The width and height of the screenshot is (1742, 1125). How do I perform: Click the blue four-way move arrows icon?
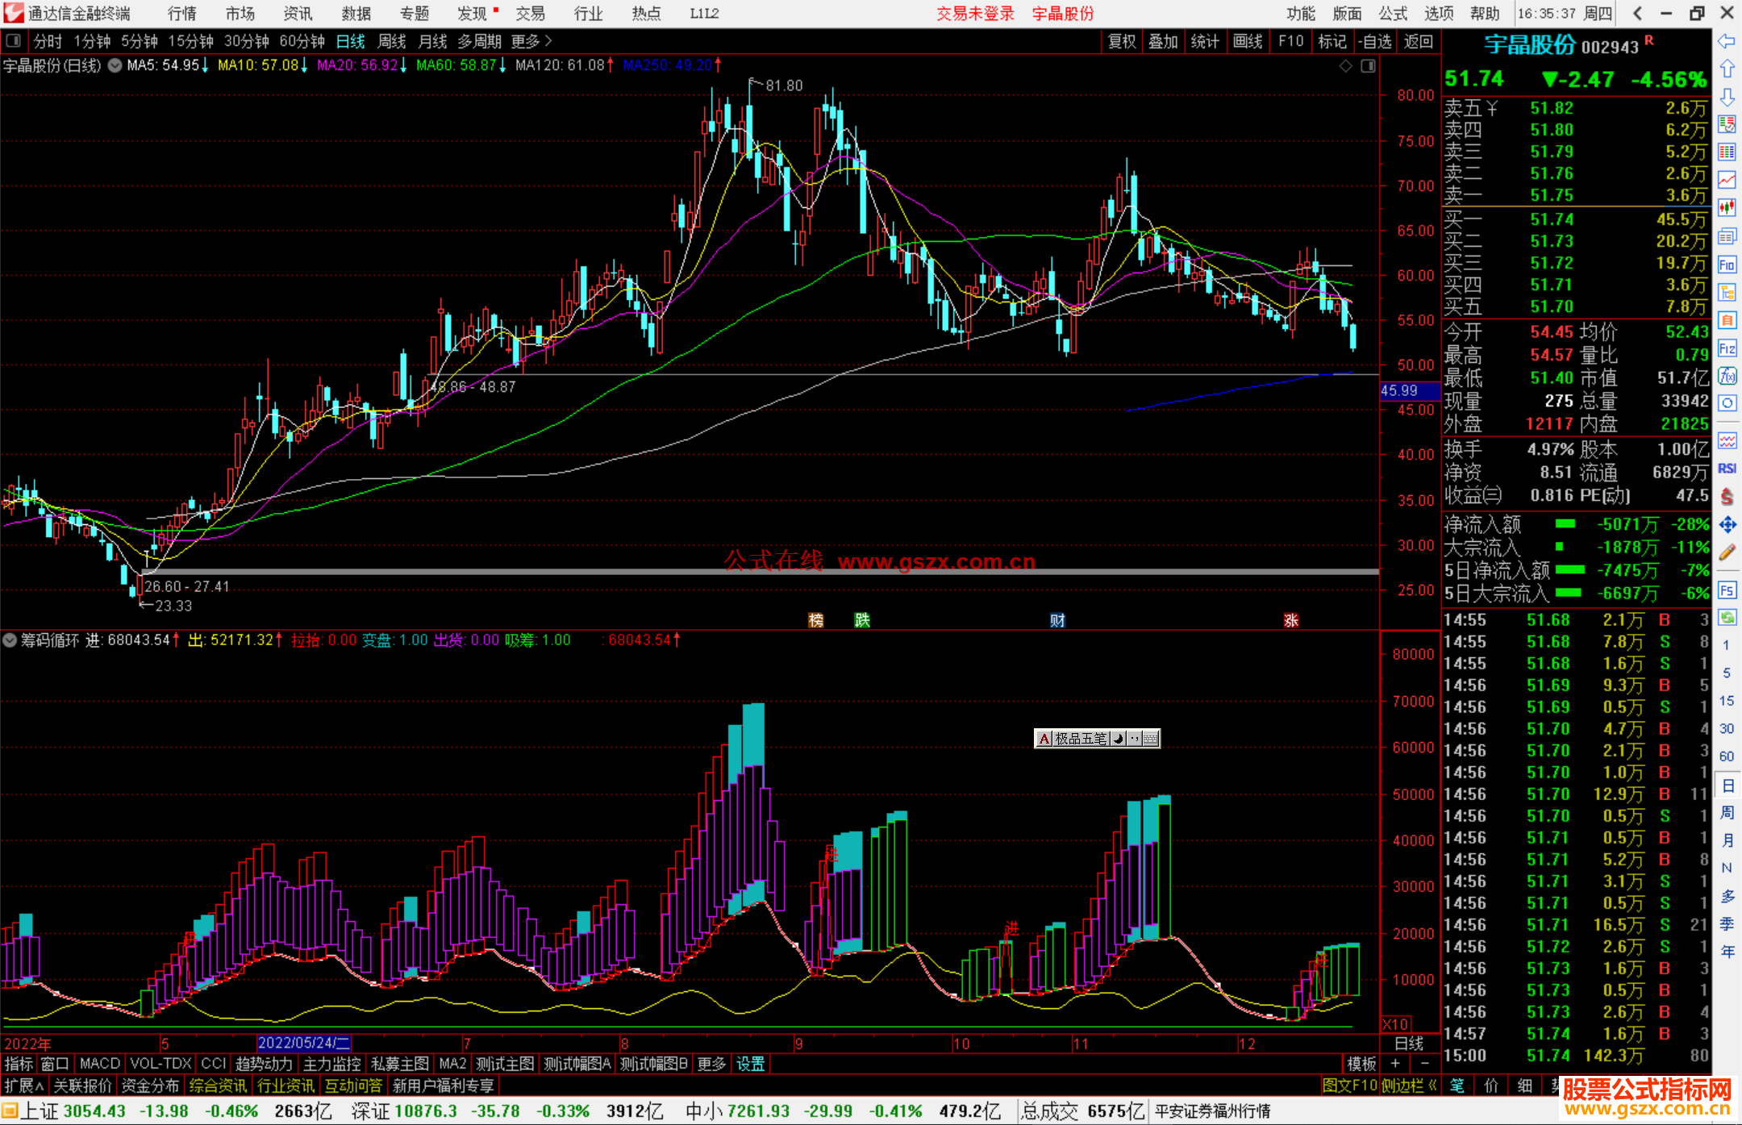click(x=1727, y=525)
